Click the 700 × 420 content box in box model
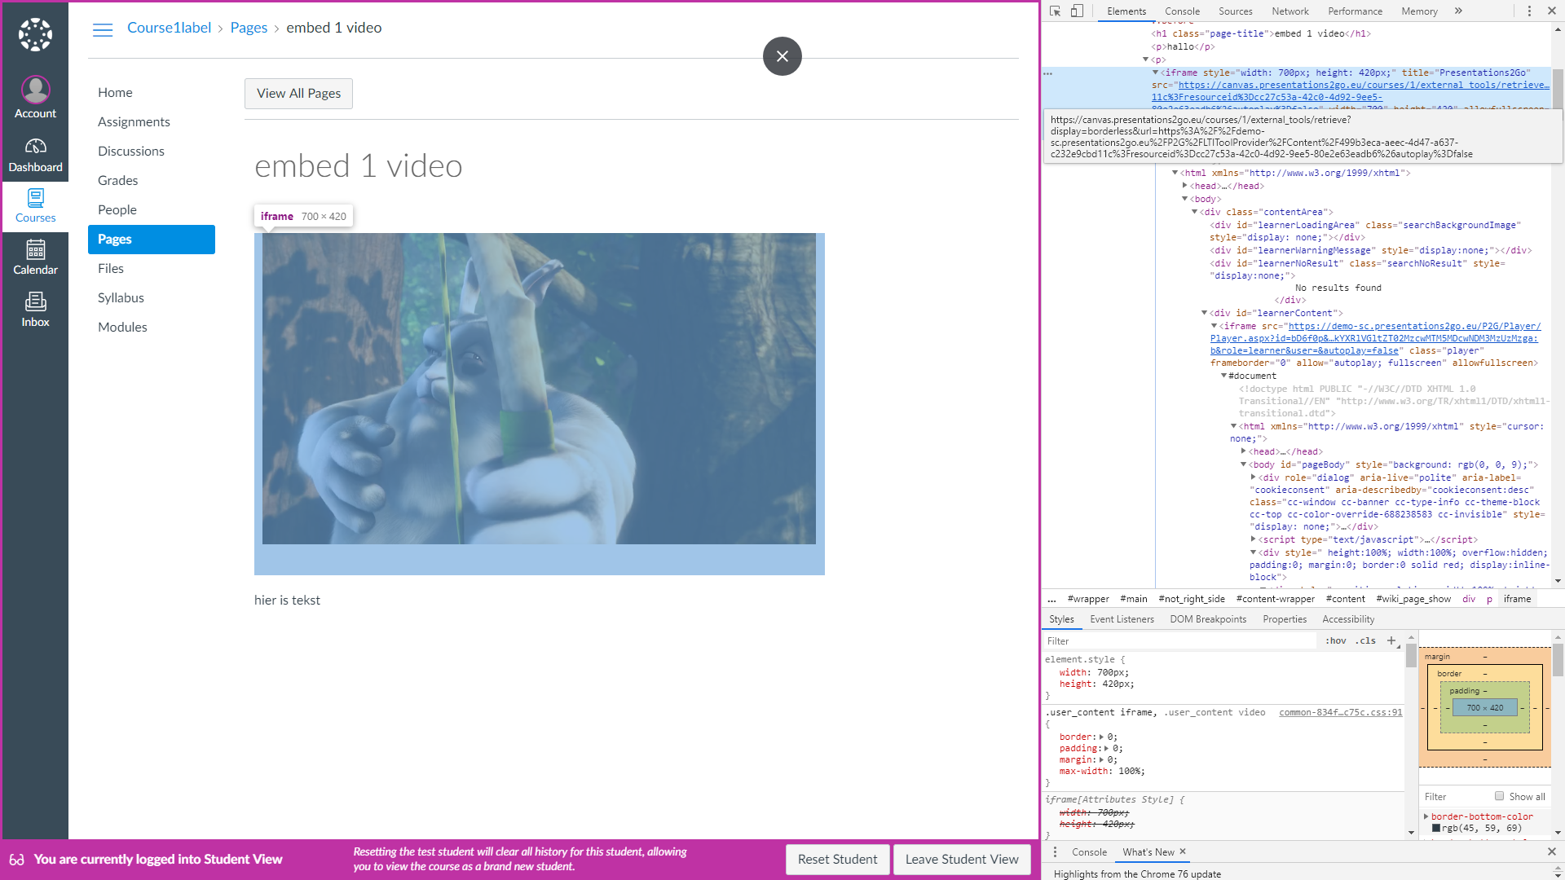The image size is (1565, 880). tap(1485, 707)
